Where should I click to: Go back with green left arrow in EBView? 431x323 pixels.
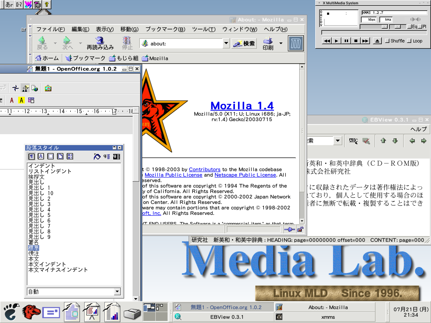point(412,140)
